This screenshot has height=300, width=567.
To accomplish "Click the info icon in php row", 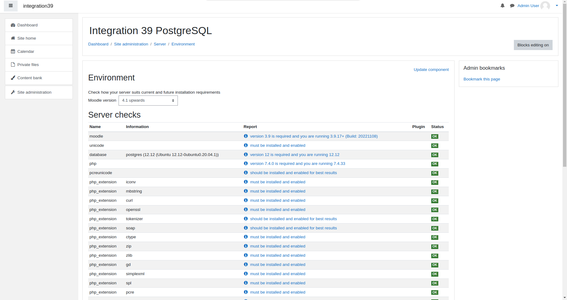I will pos(246,163).
